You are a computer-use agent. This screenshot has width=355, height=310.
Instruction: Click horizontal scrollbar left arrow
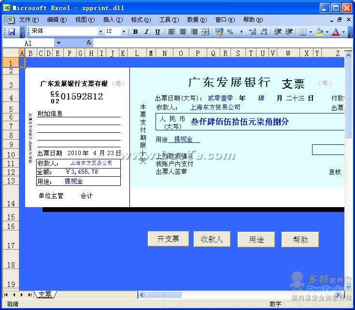(142, 295)
